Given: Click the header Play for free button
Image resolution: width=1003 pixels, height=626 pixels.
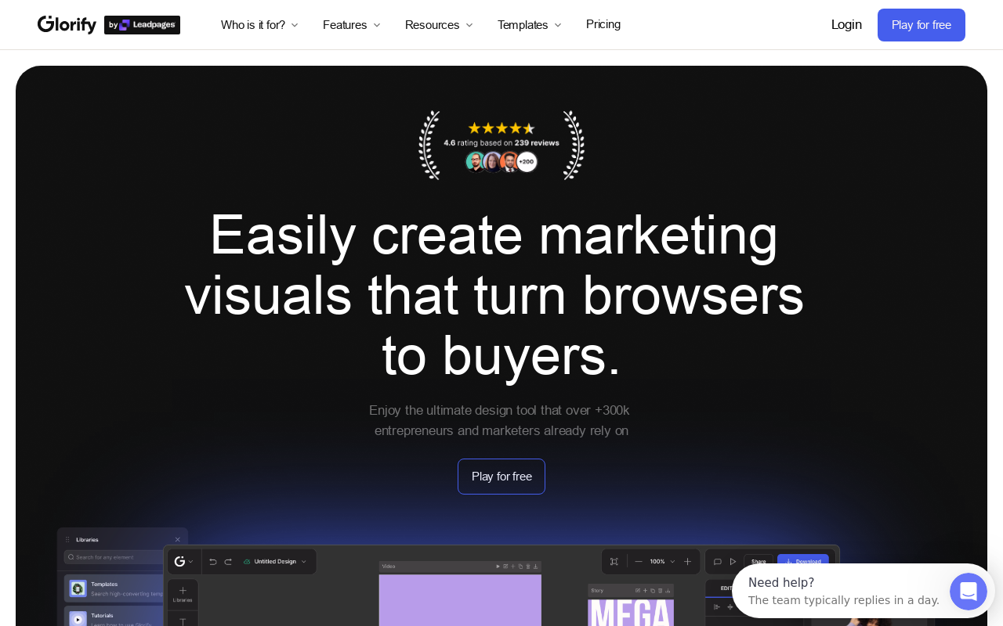Looking at the screenshot, I should (x=922, y=25).
